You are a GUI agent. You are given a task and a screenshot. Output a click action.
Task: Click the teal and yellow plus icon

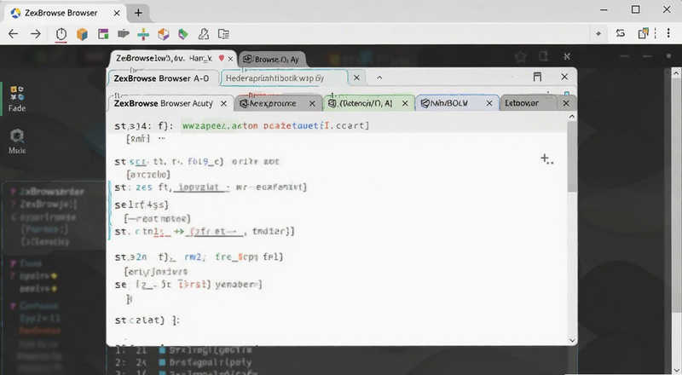pyautogui.click(x=143, y=34)
